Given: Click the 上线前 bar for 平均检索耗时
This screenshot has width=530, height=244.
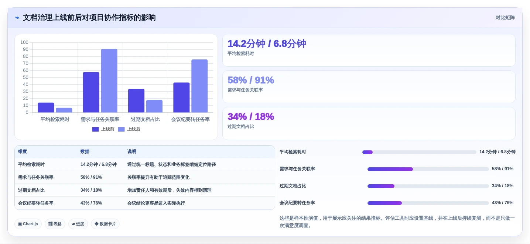Looking at the screenshot, I should click(46, 108).
